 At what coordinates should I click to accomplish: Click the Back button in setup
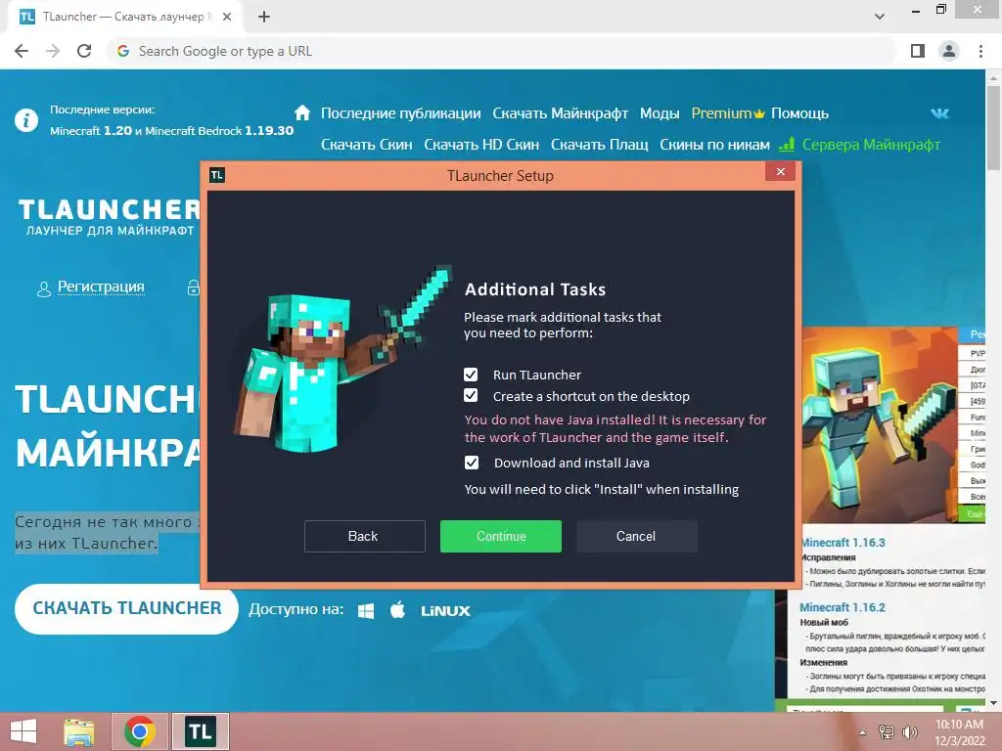364,536
